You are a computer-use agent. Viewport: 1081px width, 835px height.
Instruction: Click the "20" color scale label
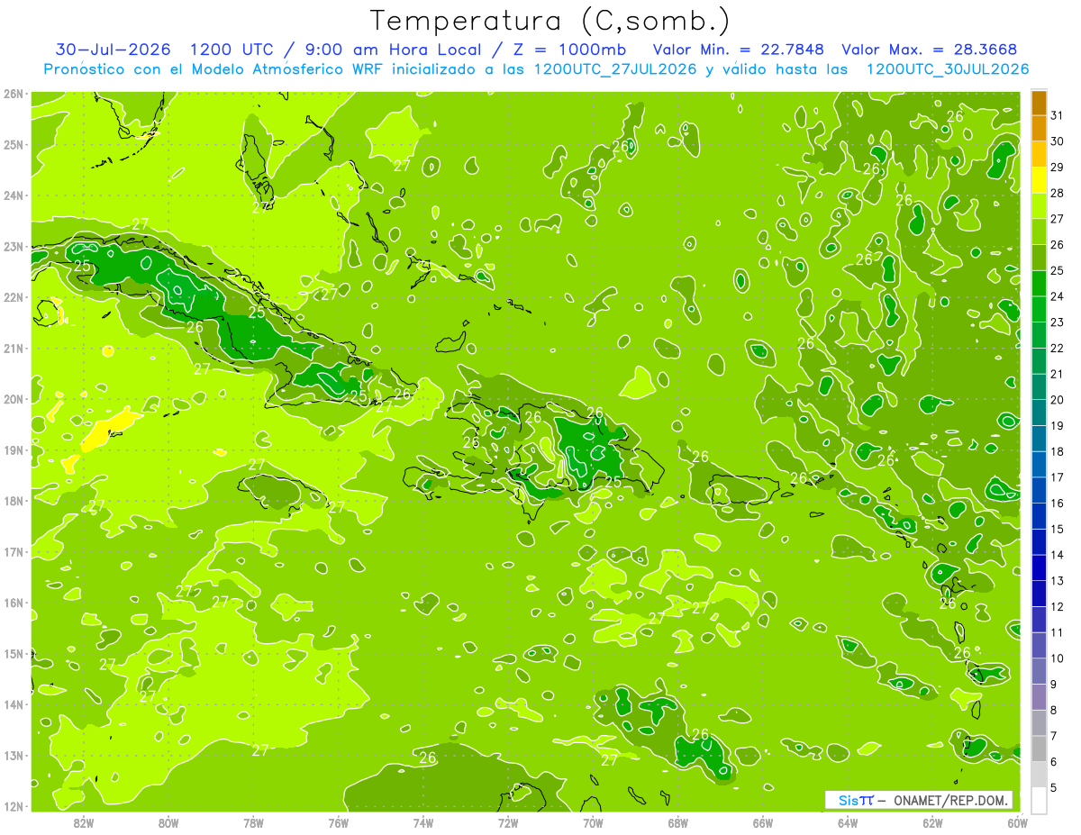point(1057,400)
